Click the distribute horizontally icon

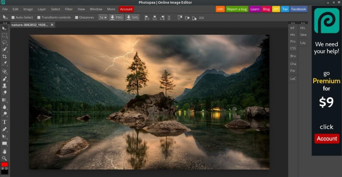(x=201, y=18)
